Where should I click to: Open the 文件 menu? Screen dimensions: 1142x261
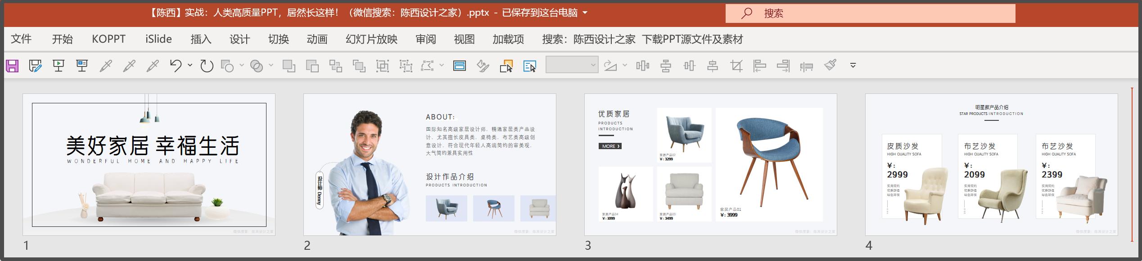coord(21,39)
